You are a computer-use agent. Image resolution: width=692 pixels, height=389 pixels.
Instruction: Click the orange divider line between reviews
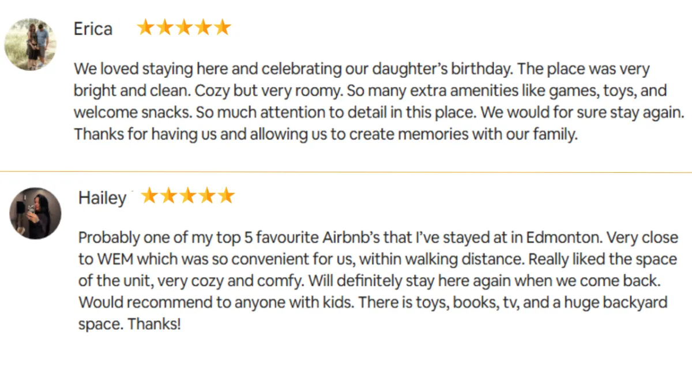click(346, 172)
